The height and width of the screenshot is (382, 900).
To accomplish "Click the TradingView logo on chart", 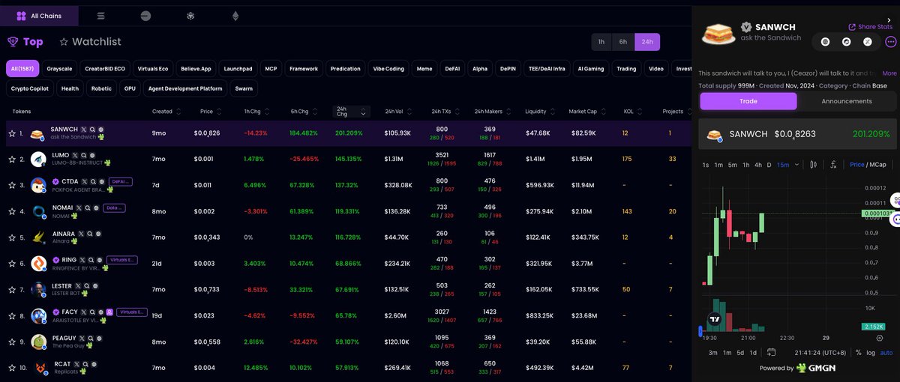I will (x=715, y=318).
